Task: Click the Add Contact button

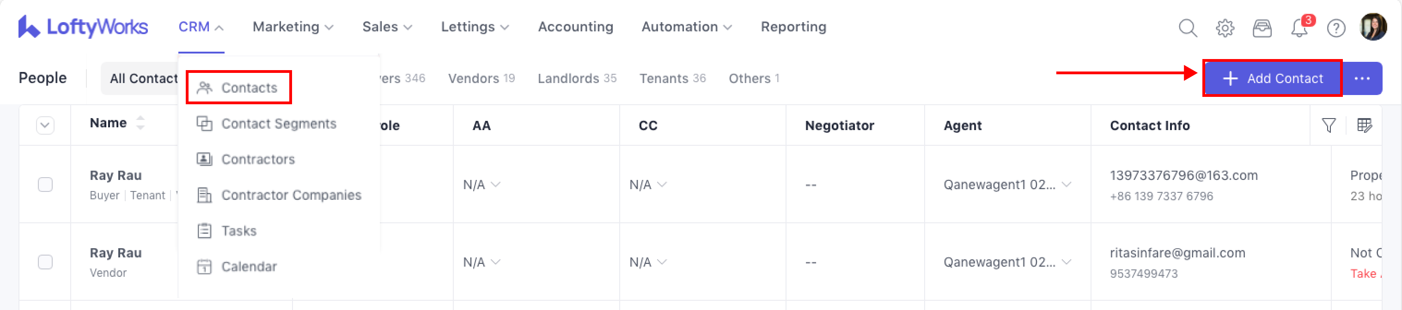Action: [x=1272, y=78]
